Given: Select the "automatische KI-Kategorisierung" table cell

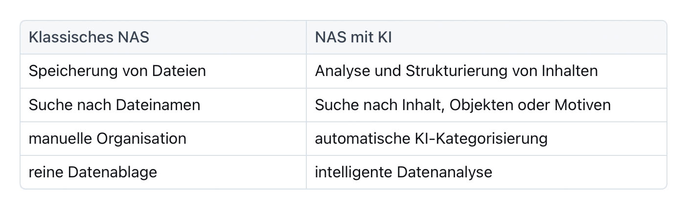Looking at the screenshot, I should pyautogui.click(x=431, y=138).
